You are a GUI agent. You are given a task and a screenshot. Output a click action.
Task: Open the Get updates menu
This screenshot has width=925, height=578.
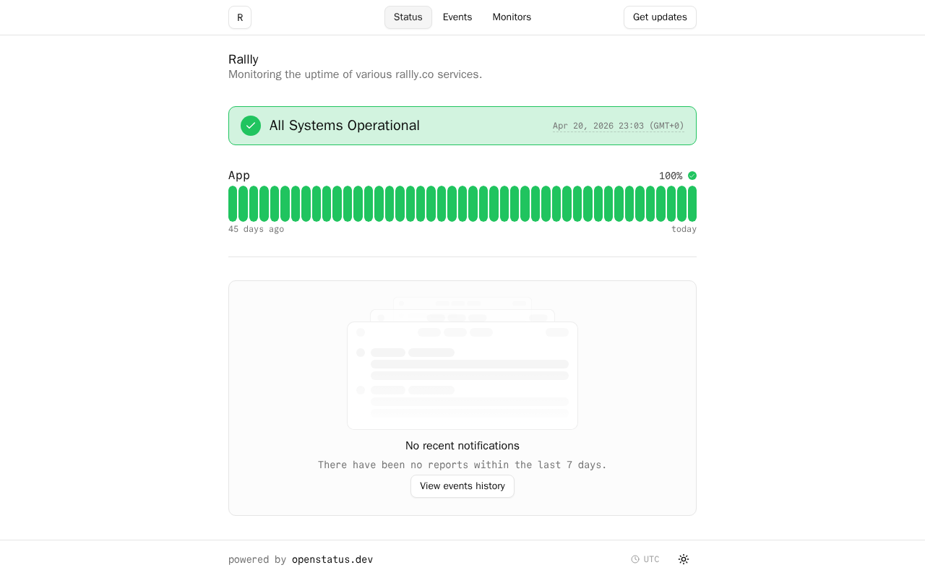tap(660, 17)
